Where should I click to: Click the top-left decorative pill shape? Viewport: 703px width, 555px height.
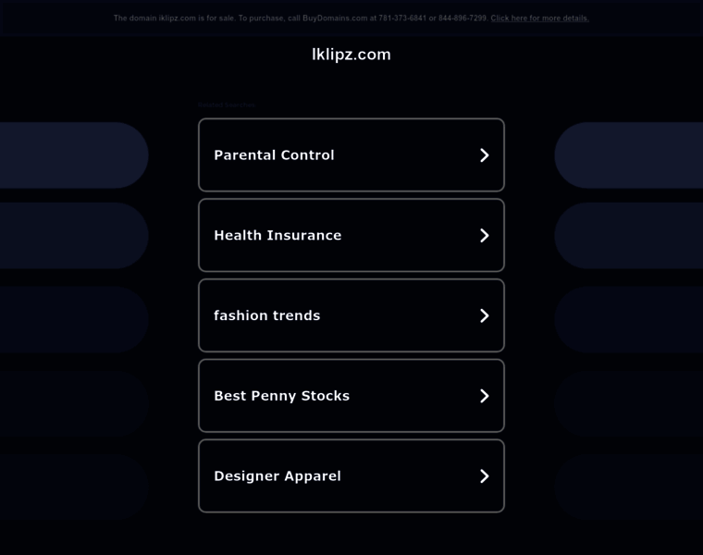(72, 155)
